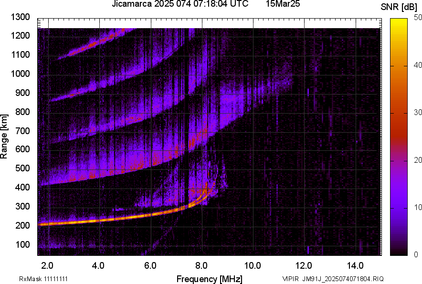Click the title text "Jicamarca 2025 074 07:18:04 UTC"
This screenshot has height=284, width=422.
click(180, 4)
